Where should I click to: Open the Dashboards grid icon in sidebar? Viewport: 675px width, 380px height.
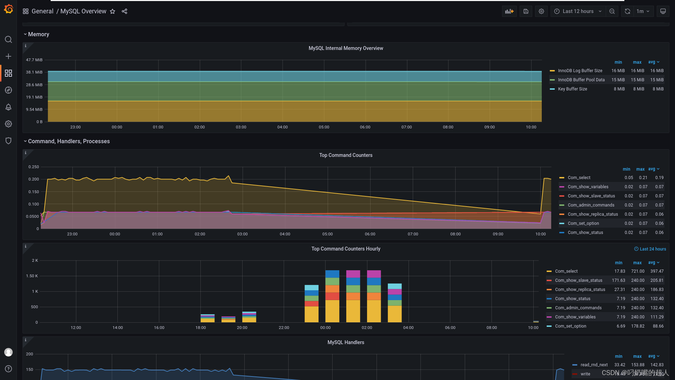[x=8, y=73]
